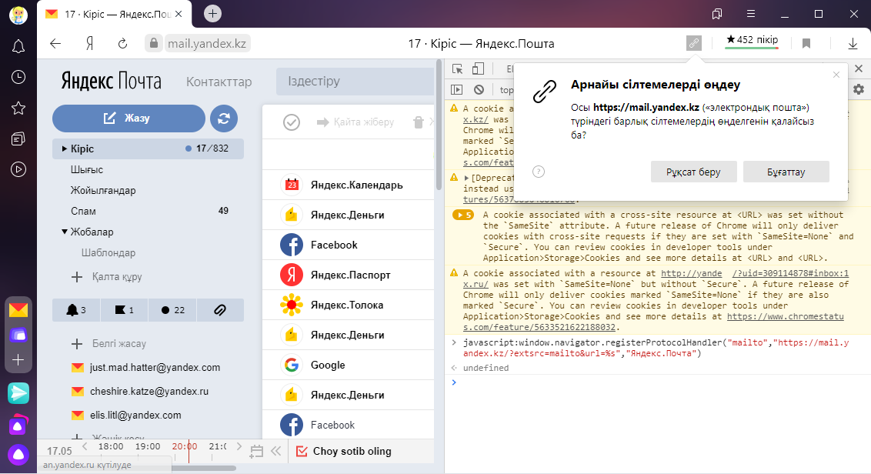
Task: Open the Кіріс inbox folder
Action: click(x=148, y=149)
